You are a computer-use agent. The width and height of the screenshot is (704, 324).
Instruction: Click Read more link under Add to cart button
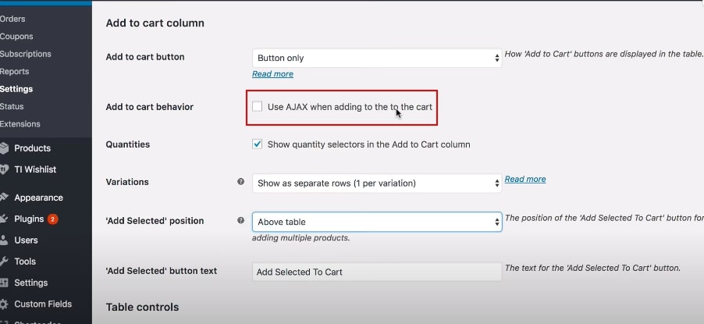[272, 74]
